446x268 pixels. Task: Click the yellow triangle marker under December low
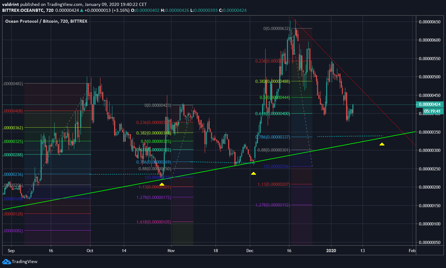tap(253, 173)
